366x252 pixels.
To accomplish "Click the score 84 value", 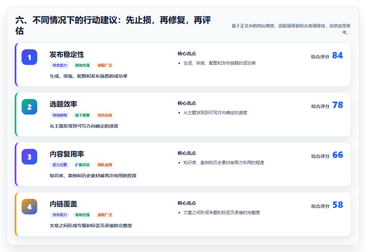I will [x=338, y=55].
